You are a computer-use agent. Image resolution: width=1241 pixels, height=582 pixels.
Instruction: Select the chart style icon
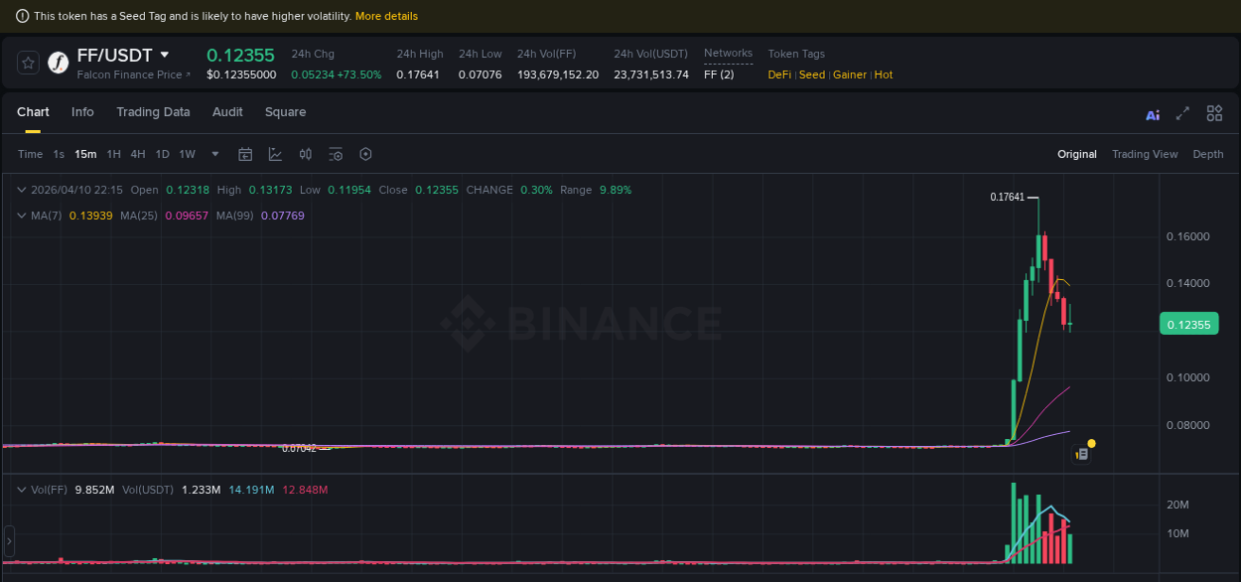coord(273,154)
